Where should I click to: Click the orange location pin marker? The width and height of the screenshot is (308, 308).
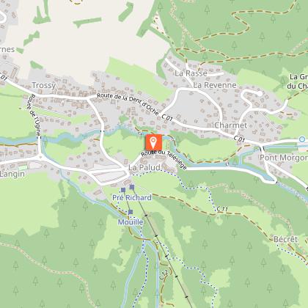(154, 142)
